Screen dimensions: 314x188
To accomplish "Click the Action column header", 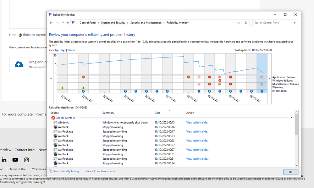I will click(x=198, y=113).
